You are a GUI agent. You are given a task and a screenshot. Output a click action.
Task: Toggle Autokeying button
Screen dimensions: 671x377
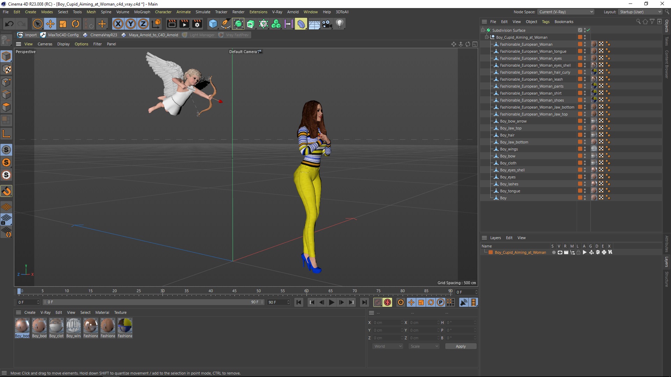pyautogui.click(x=388, y=302)
